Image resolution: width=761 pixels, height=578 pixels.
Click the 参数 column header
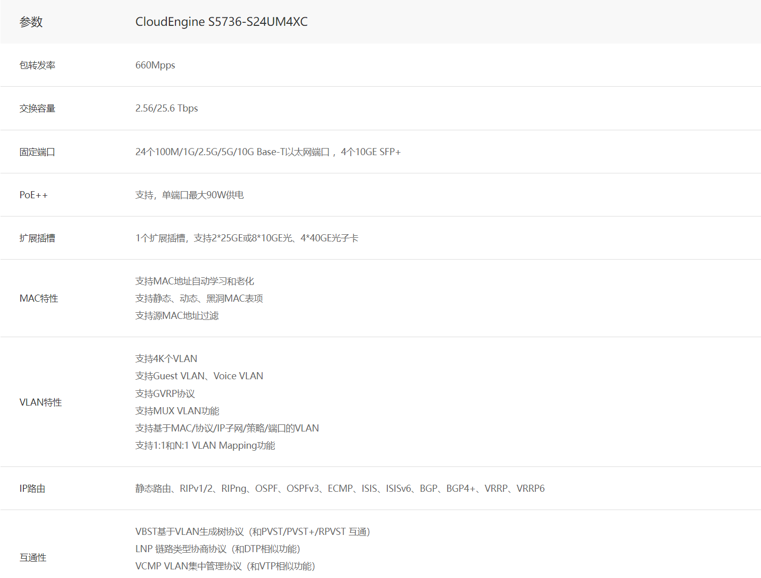31,22
